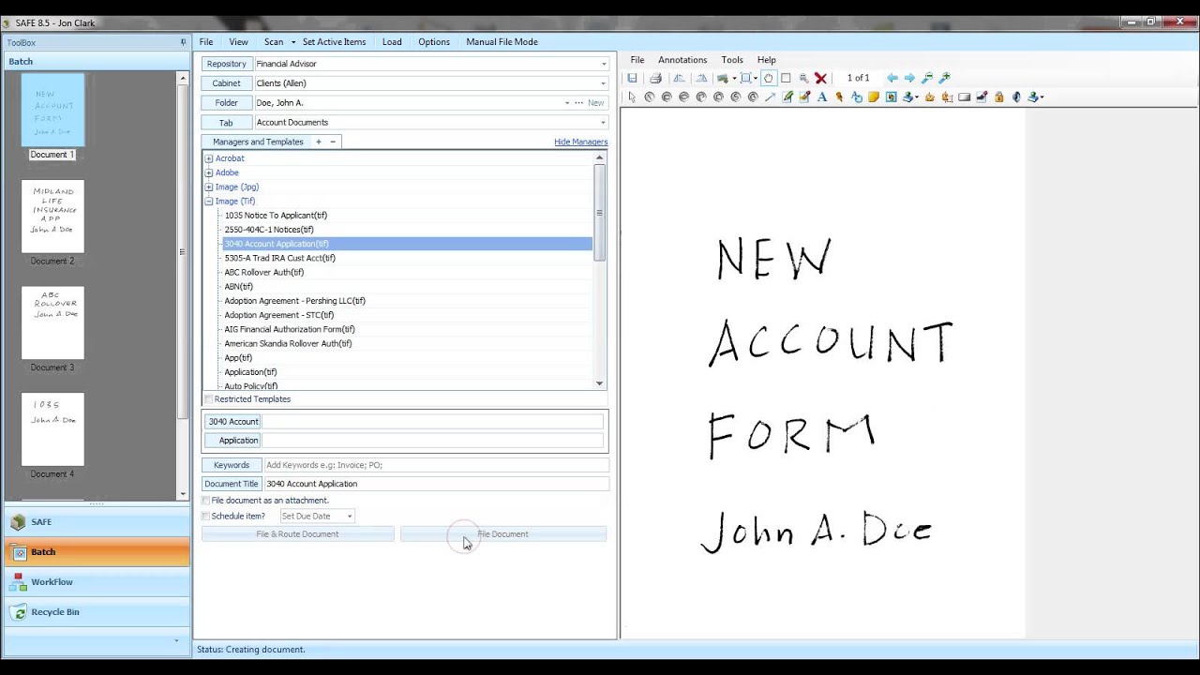Click Set Active Items button
The height and width of the screenshot is (675, 1200).
click(x=334, y=42)
